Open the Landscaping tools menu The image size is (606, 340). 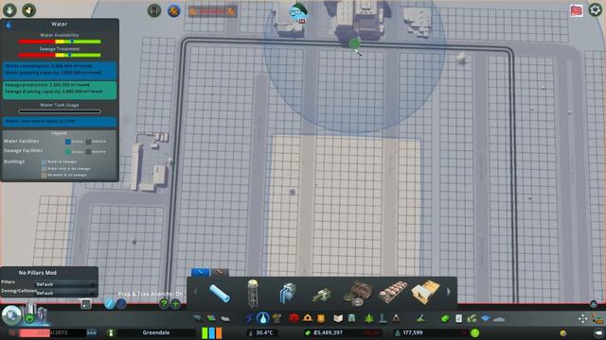tap(420, 318)
